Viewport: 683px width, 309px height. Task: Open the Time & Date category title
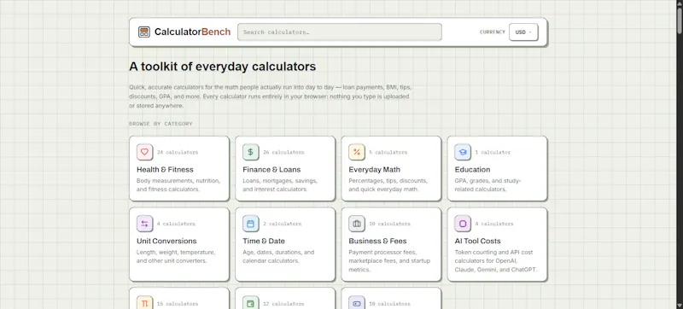pos(264,241)
